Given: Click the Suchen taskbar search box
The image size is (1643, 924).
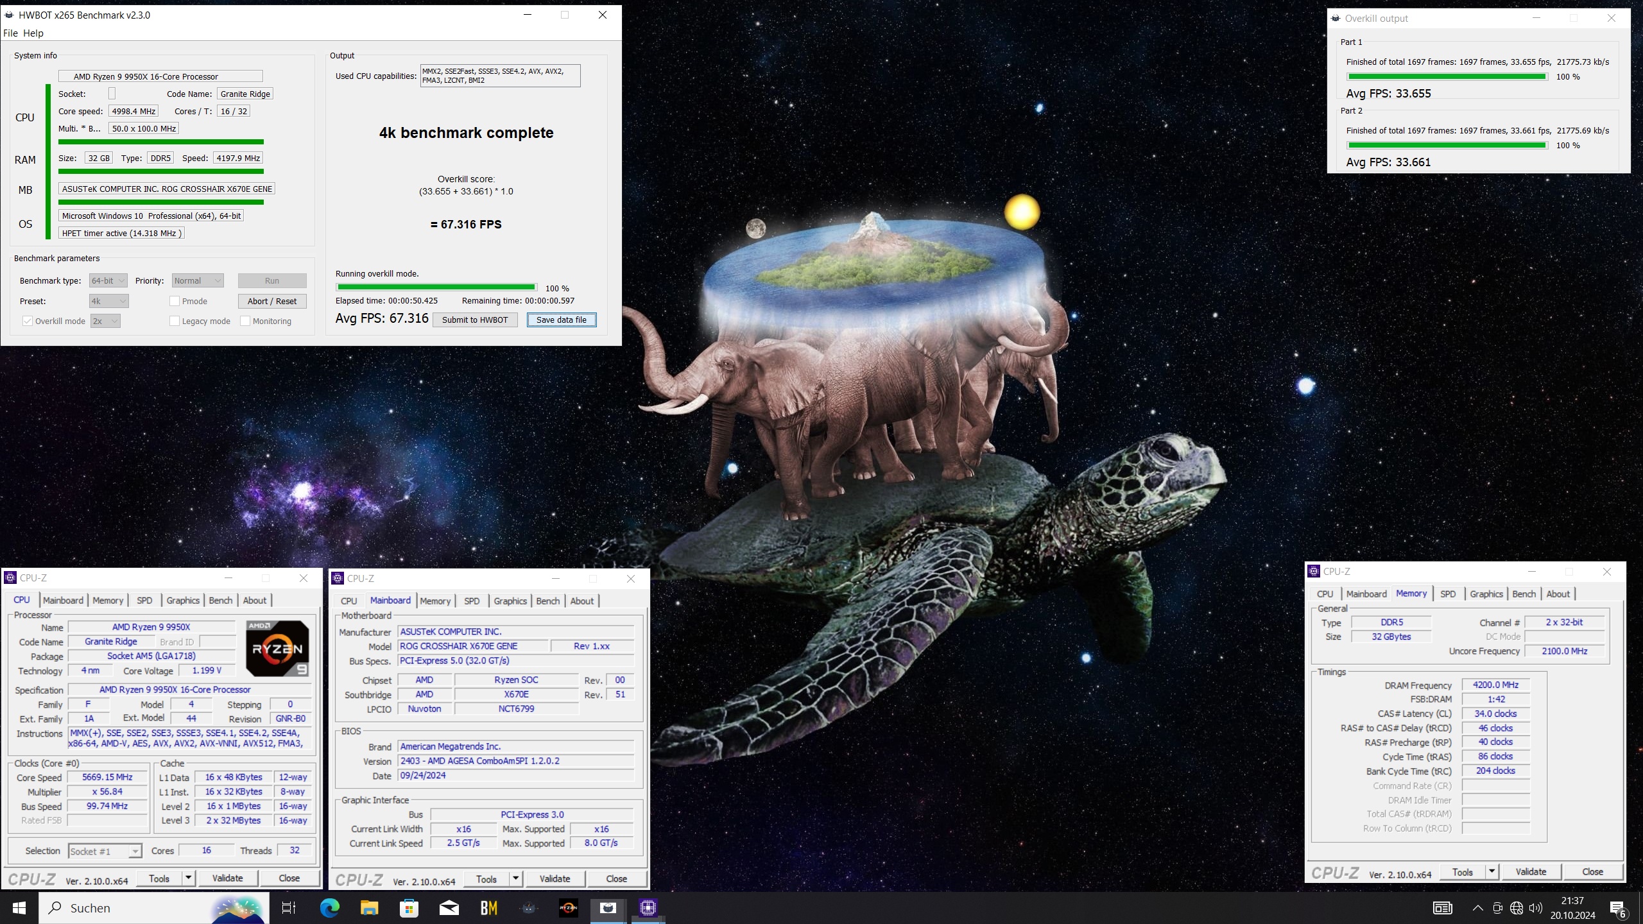Looking at the screenshot, I should pyautogui.click(x=154, y=908).
